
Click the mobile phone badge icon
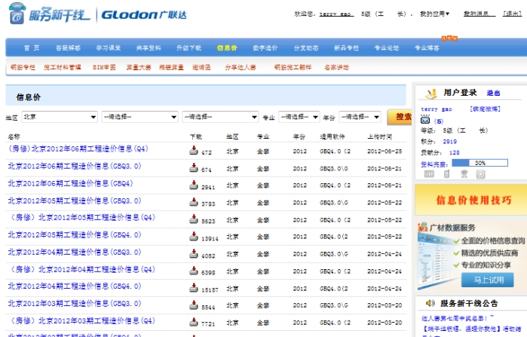446,174
